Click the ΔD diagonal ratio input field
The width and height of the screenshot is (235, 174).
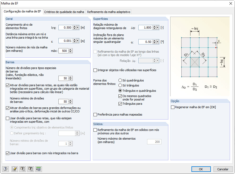pyautogui.click(x=146, y=28)
